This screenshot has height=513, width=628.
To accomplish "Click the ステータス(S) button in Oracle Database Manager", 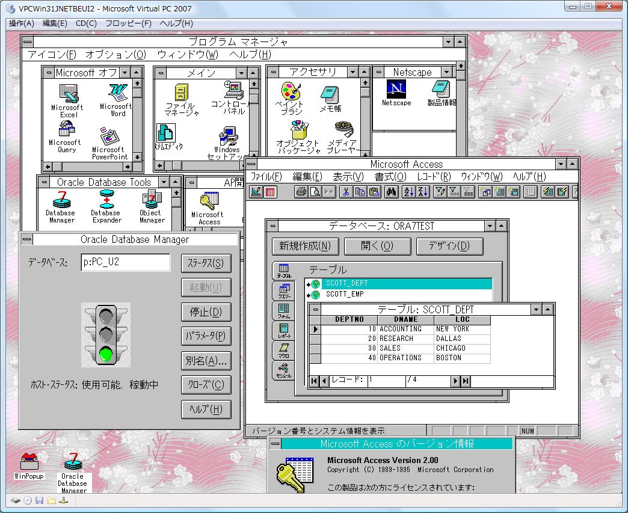I will pos(206,263).
